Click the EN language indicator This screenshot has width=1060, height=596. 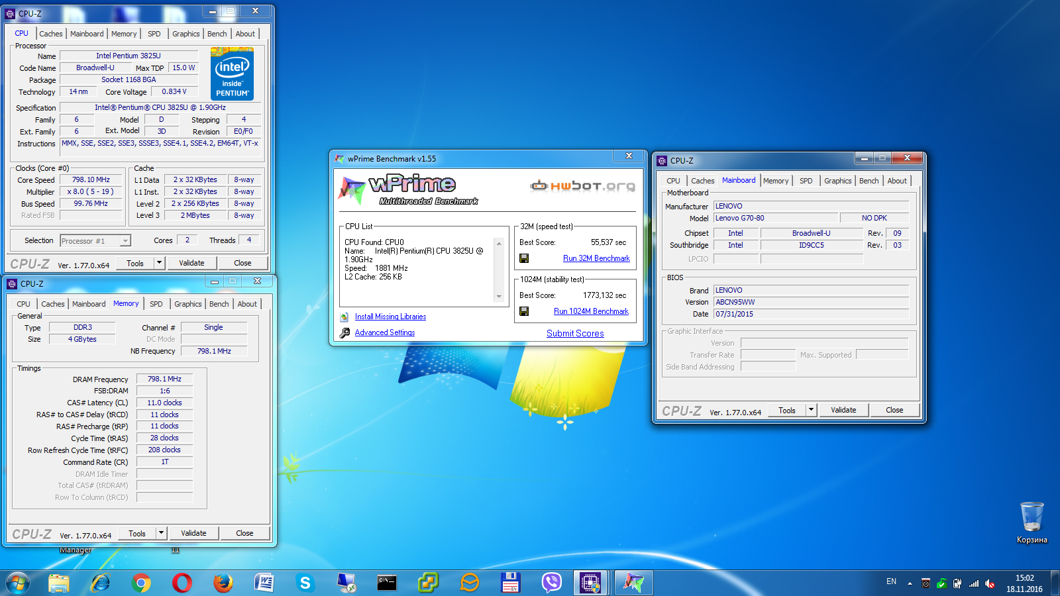[x=891, y=581]
